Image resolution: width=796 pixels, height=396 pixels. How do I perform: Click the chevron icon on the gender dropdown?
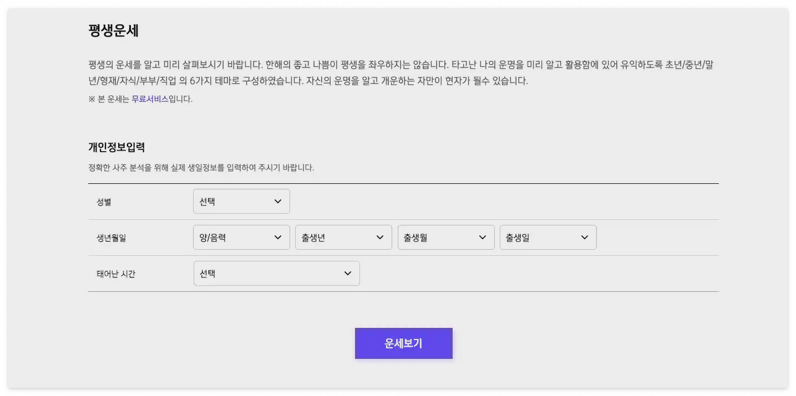[x=277, y=201]
